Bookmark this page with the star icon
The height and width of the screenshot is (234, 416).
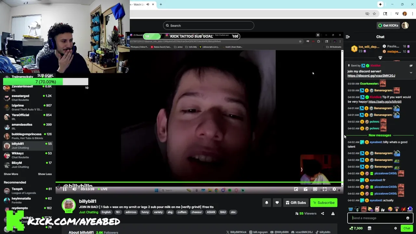(x=374, y=14)
